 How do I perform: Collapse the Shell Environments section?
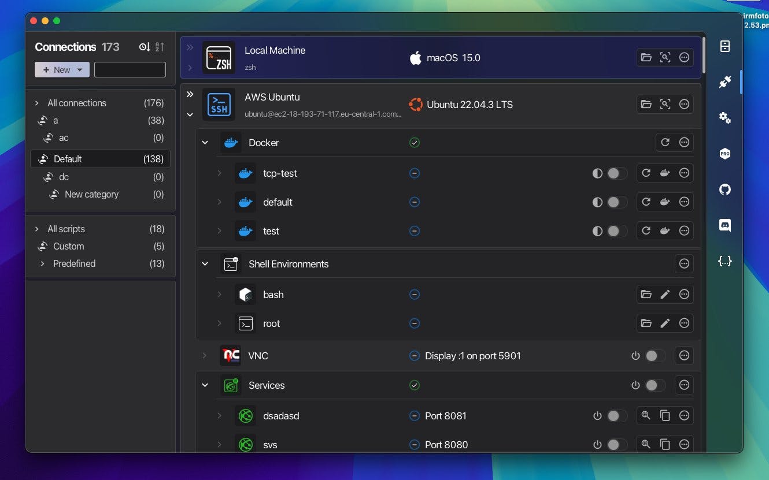coord(205,263)
